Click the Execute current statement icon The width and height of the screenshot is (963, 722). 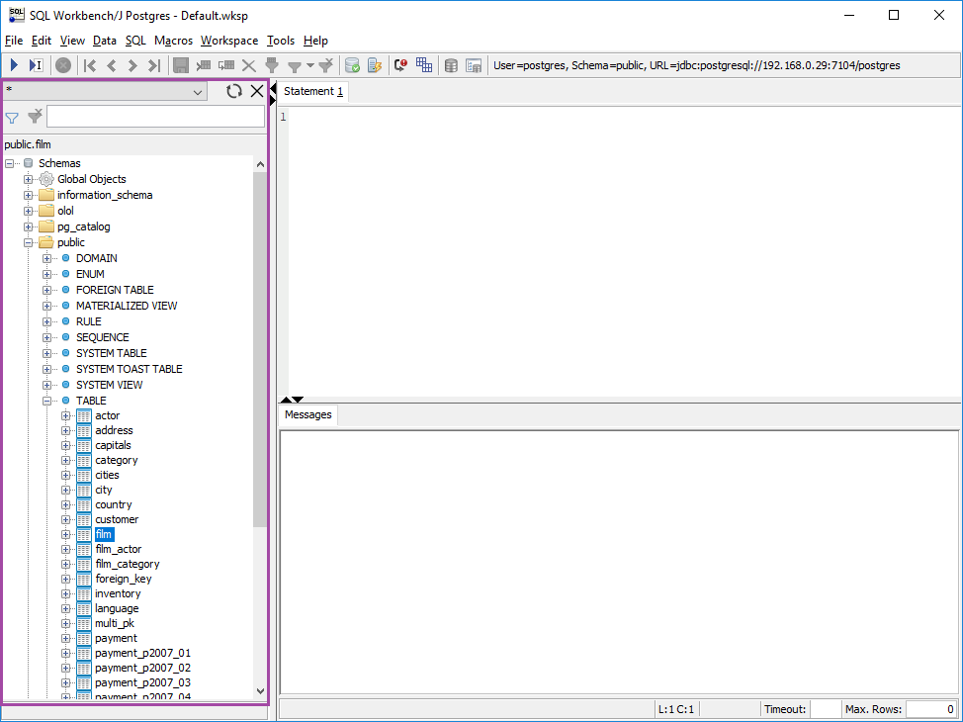click(36, 65)
